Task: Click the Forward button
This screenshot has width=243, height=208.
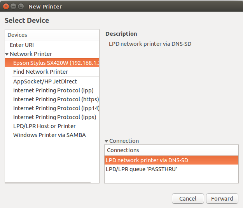Action: (222, 199)
